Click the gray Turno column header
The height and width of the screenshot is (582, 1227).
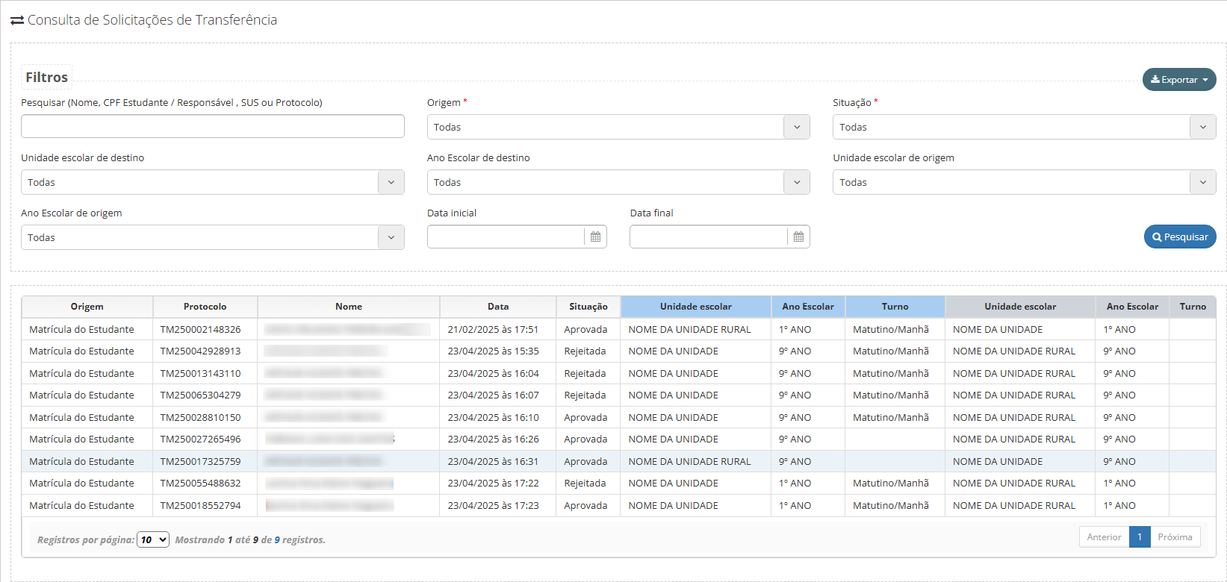[x=1193, y=307]
